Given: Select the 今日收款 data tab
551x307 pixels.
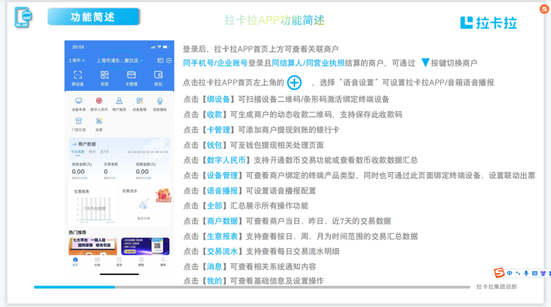Looking at the screenshot, I should click(x=78, y=152).
